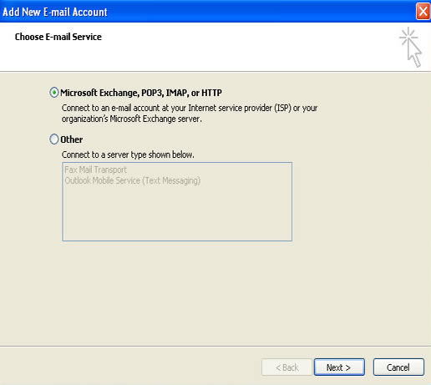The width and height of the screenshot is (431, 385).
Task: Click the 'organization's Microsoft Exchange server' text line
Action: click(x=132, y=119)
